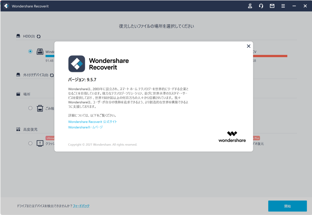This screenshot has width=312, height=215.
Task: Click the バージョン: 9.5.7 text
Action: [x=82, y=80]
